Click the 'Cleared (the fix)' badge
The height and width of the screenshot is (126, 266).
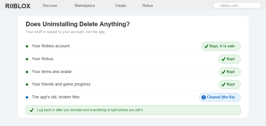pyautogui.click(x=220, y=97)
